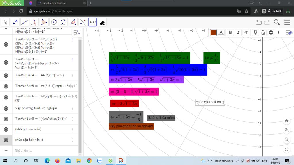Viewport: 294px width, 165px height.
Task: Toggle visibility of TenVanBan6
Action: (x=6, y=97)
